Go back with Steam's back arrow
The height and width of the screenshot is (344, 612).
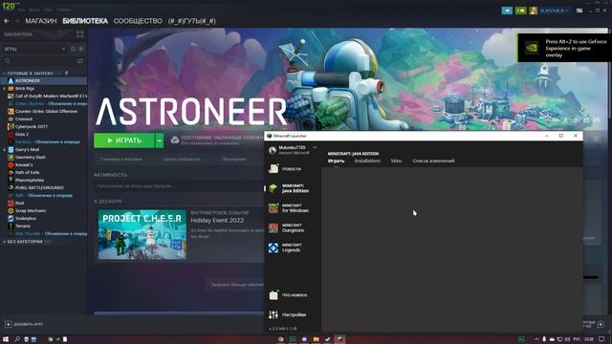click(x=7, y=21)
